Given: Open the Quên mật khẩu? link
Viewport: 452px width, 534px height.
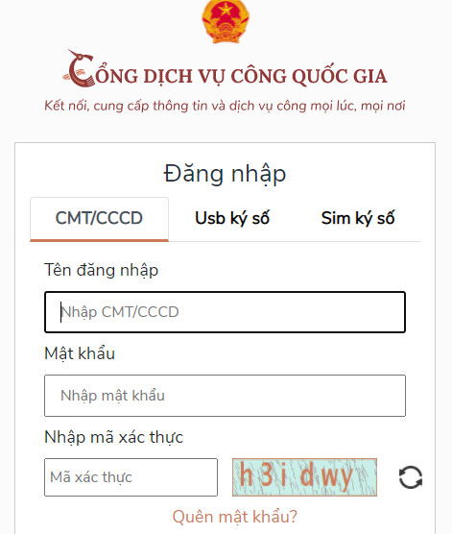Looking at the screenshot, I should click(234, 517).
